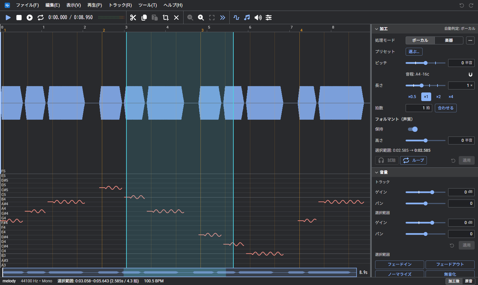Click the 合わせる button

click(x=446, y=108)
